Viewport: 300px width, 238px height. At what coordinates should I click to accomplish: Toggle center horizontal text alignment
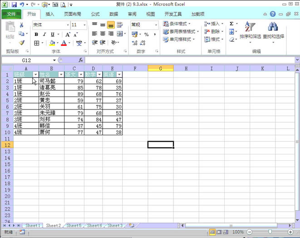103,34
